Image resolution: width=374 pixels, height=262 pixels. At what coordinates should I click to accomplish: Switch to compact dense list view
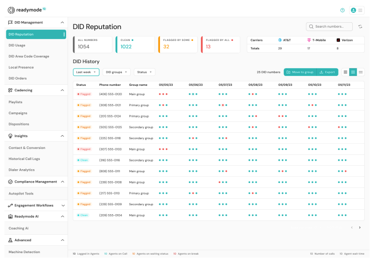click(345, 72)
